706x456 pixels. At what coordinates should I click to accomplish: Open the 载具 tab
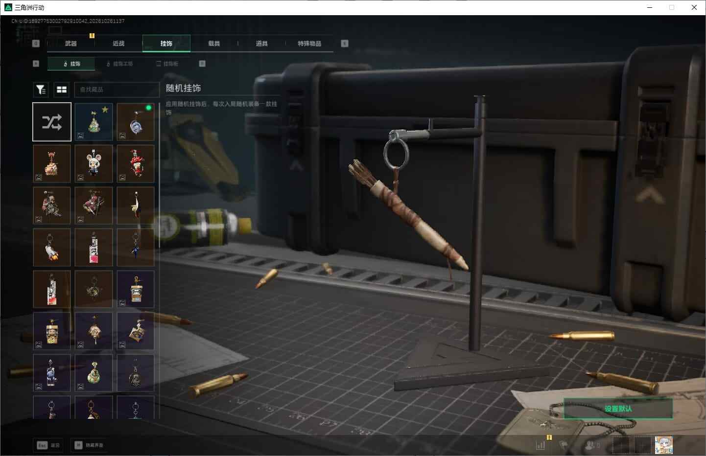click(x=214, y=44)
